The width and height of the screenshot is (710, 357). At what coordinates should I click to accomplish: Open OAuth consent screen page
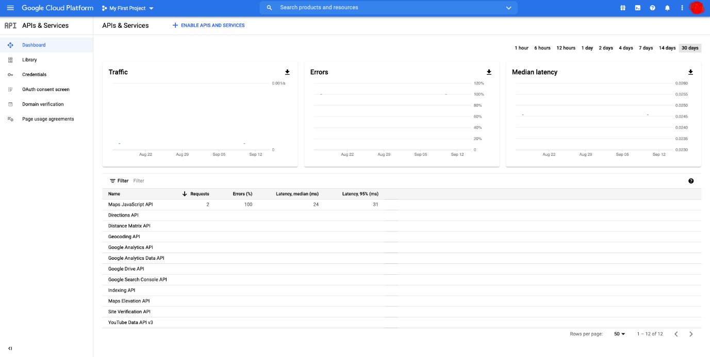(x=46, y=90)
